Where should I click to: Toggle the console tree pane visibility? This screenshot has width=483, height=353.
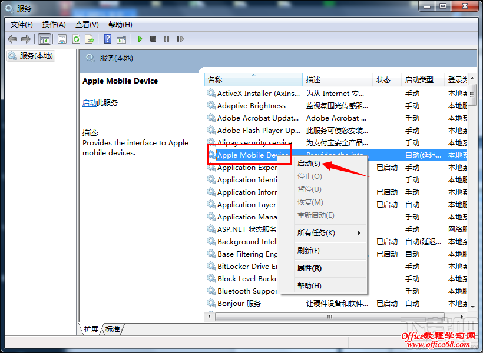point(44,39)
